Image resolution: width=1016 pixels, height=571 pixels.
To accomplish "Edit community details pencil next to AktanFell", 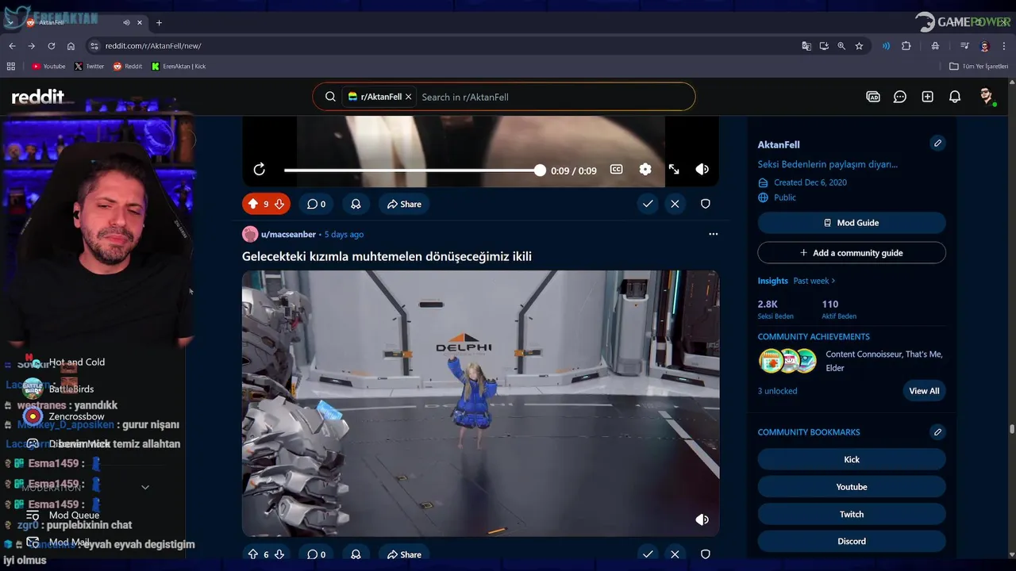I will (x=937, y=144).
